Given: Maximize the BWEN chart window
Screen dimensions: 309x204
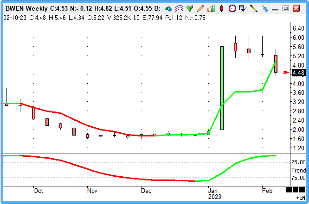Looking at the screenshot, I should tap(286, 8).
